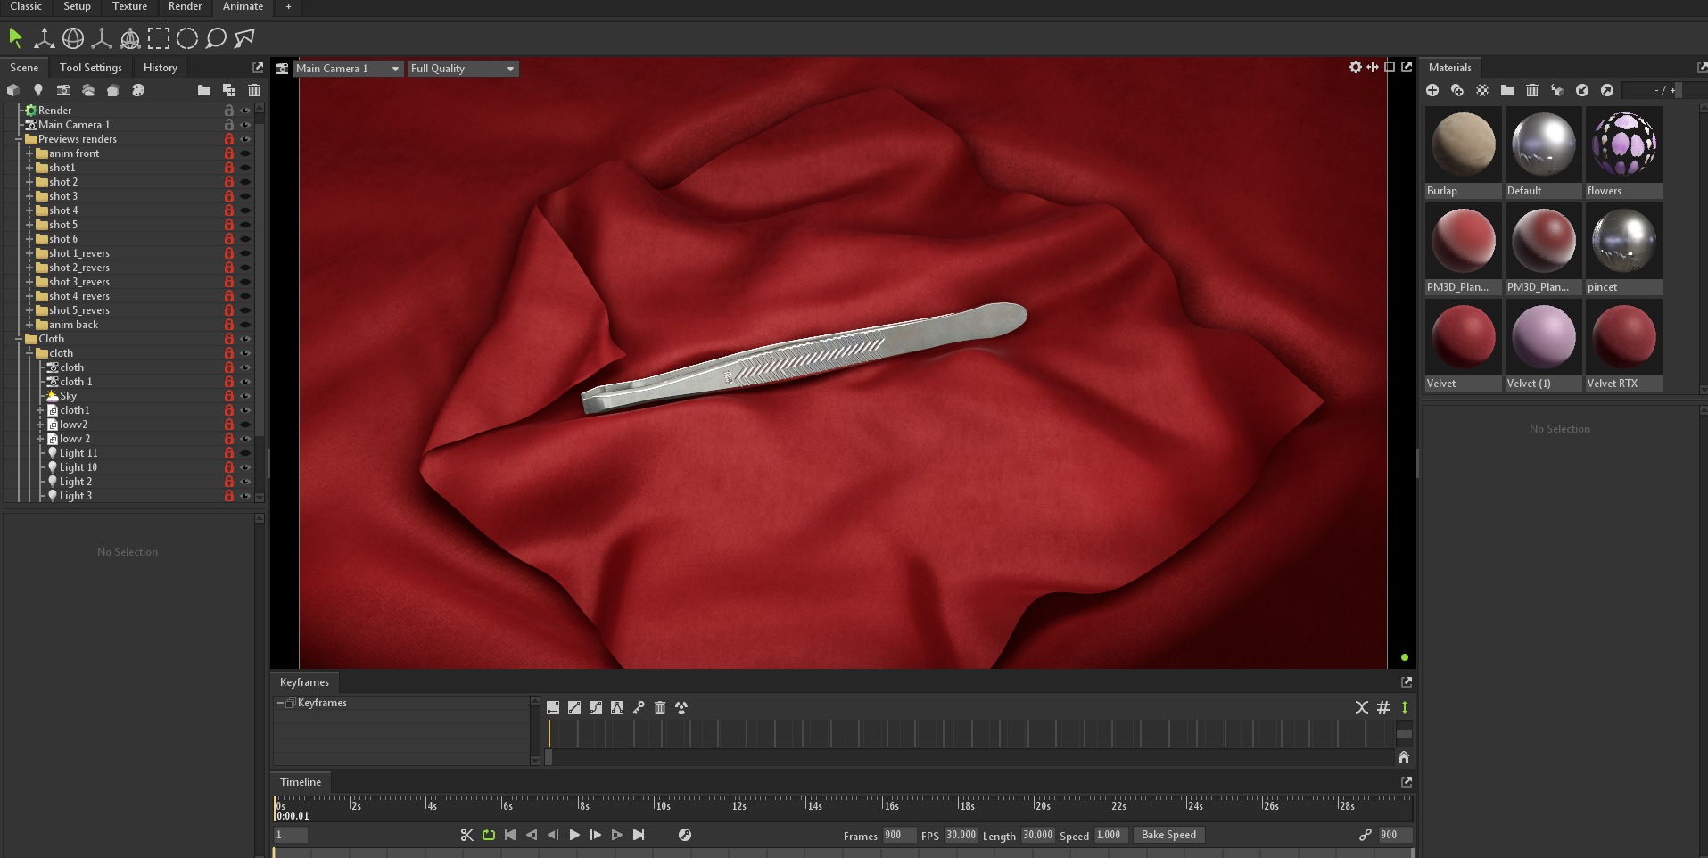Add a new mesh cube object to scene

pos(12,90)
